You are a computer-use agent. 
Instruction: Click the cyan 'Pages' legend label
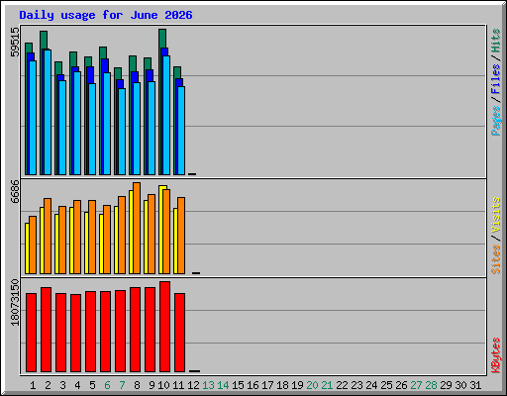point(495,121)
